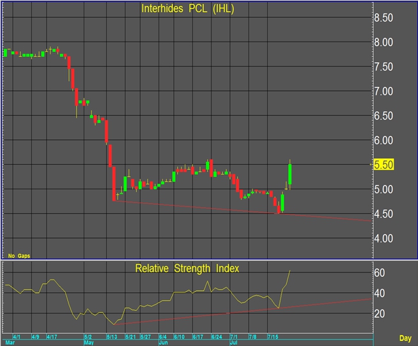This screenshot has width=418, height=346.
Task: Select the 4/1 date marker
Action: 17,336
